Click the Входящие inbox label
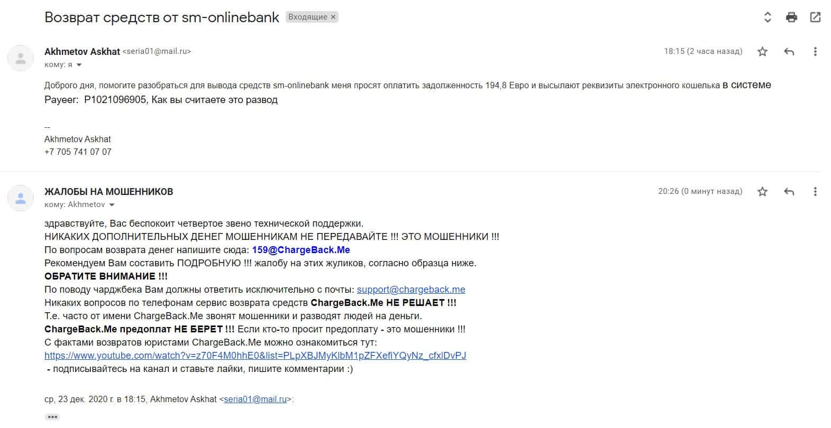 click(307, 17)
